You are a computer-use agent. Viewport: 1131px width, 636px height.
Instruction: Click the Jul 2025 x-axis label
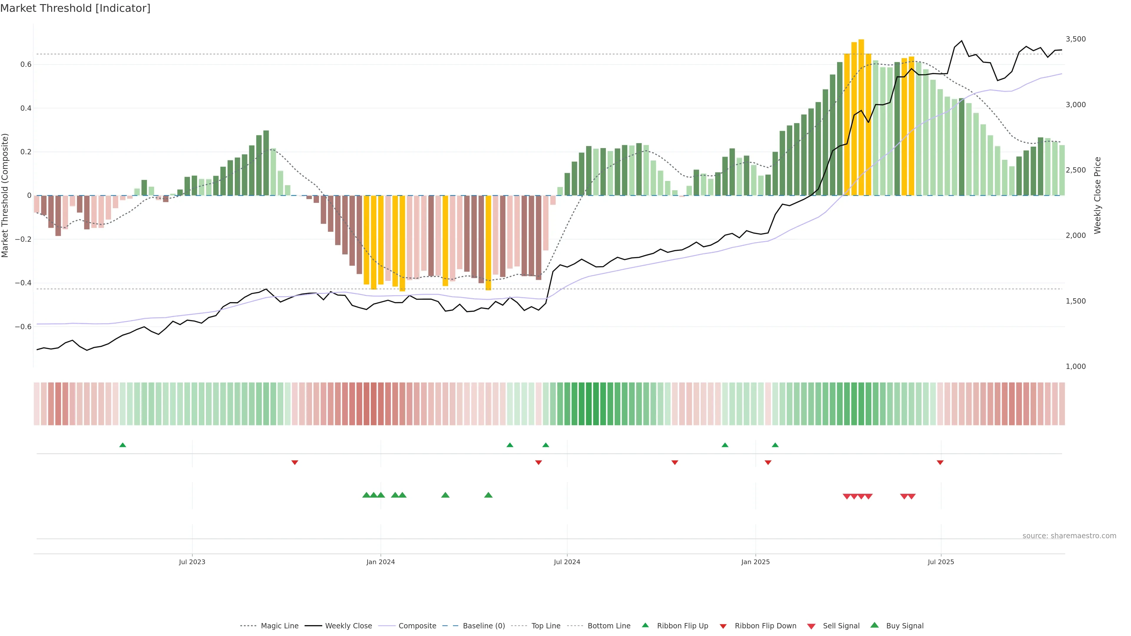point(940,562)
